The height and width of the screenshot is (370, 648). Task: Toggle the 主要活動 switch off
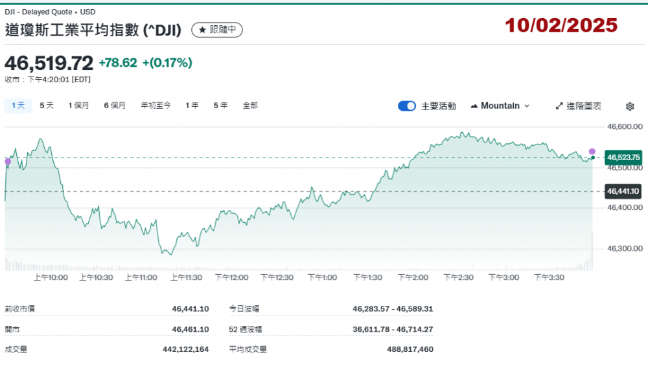[407, 106]
